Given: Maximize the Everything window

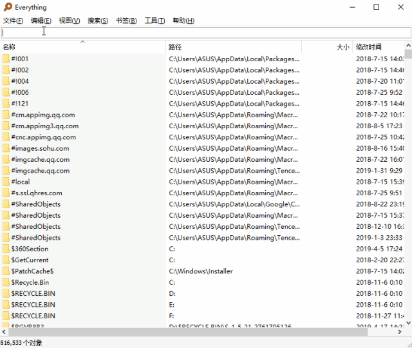Looking at the screenshot, I should (376, 7).
